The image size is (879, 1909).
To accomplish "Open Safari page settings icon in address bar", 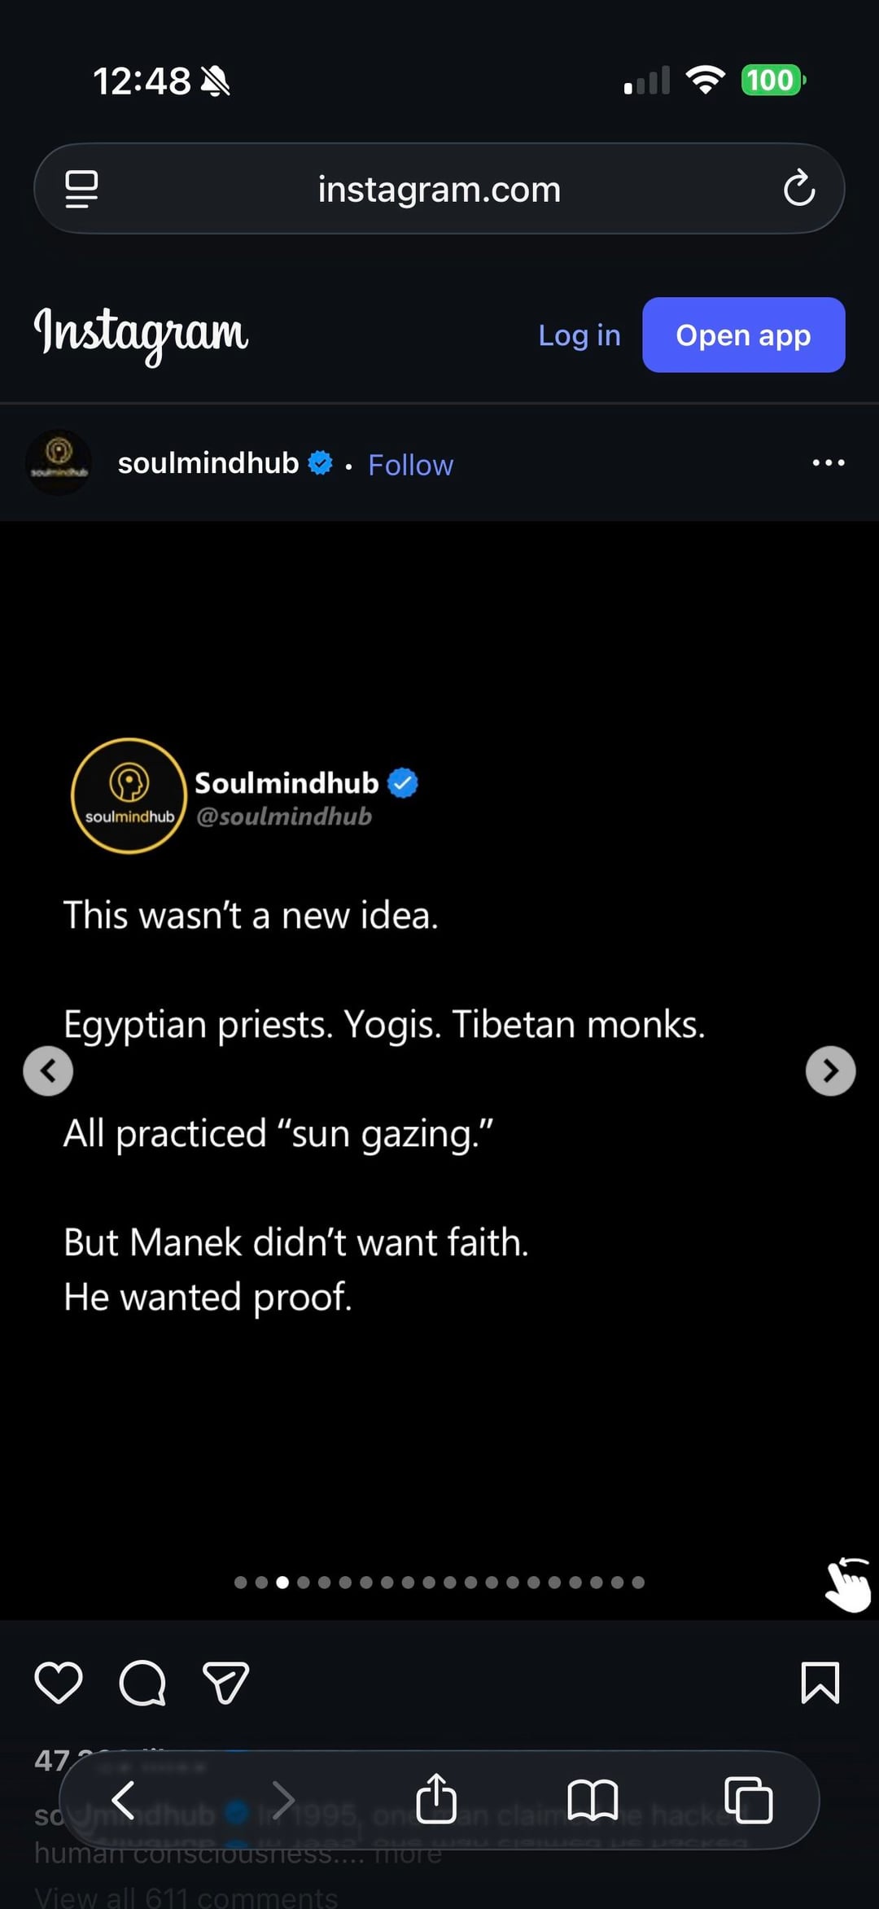I will click(81, 189).
